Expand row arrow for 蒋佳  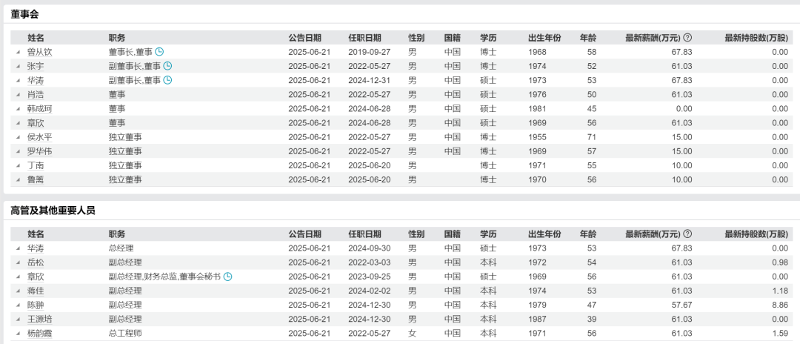click(18, 291)
